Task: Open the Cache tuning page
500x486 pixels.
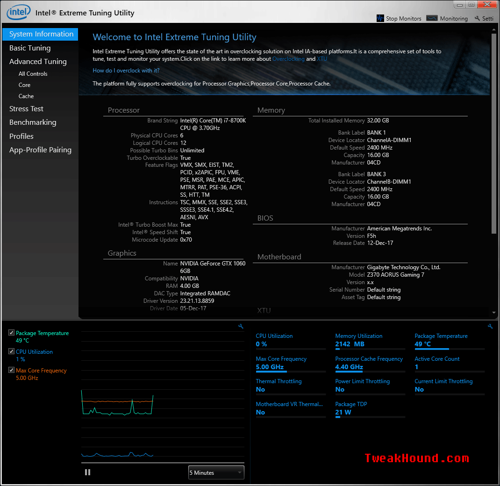Action: coord(26,96)
